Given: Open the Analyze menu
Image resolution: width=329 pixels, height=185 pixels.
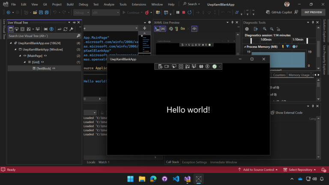Looking at the screenshot, I should 109,4.
